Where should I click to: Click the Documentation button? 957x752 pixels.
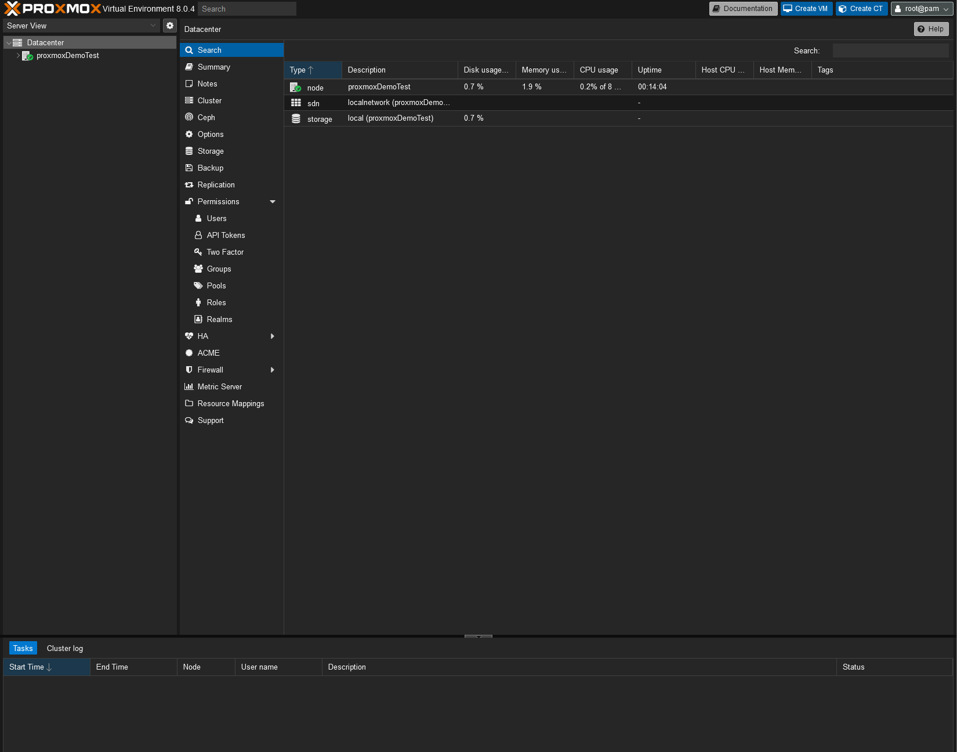(x=743, y=9)
